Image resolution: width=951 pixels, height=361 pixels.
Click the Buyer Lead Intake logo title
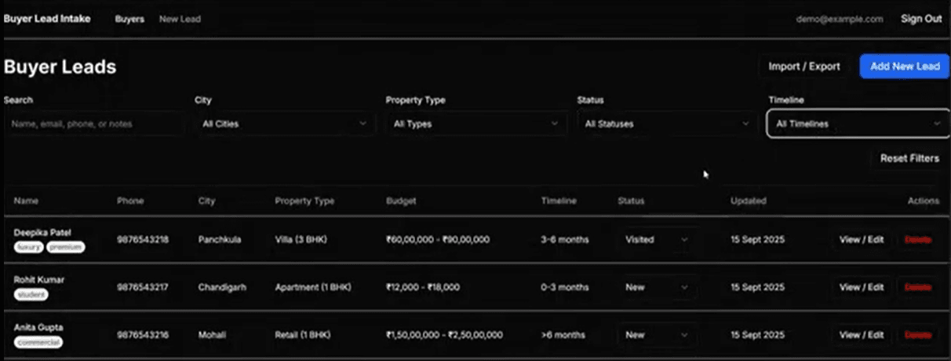pyautogui.click(x=47, y=19)
